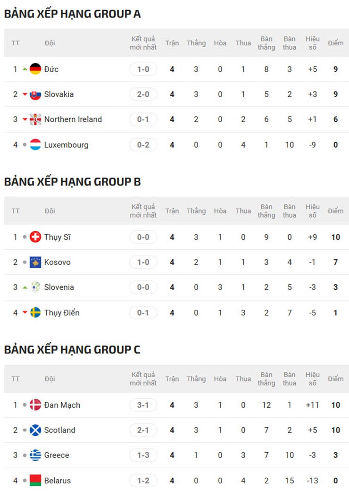Click the Northern Ireland flag icon

coord(35,119)
